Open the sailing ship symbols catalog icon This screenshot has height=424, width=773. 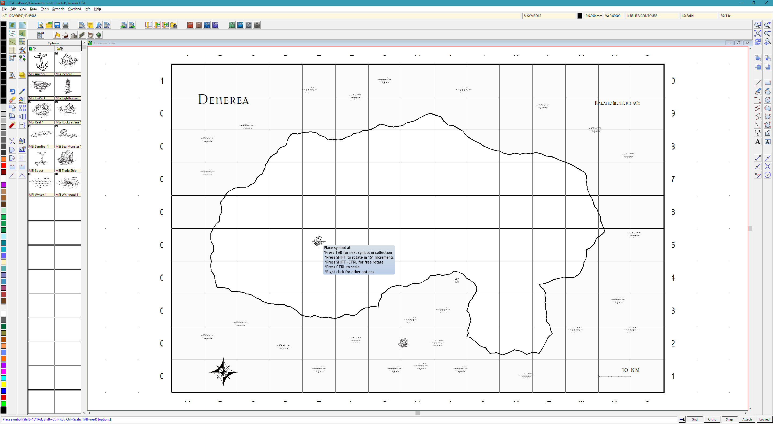click(x=65, y=35)
